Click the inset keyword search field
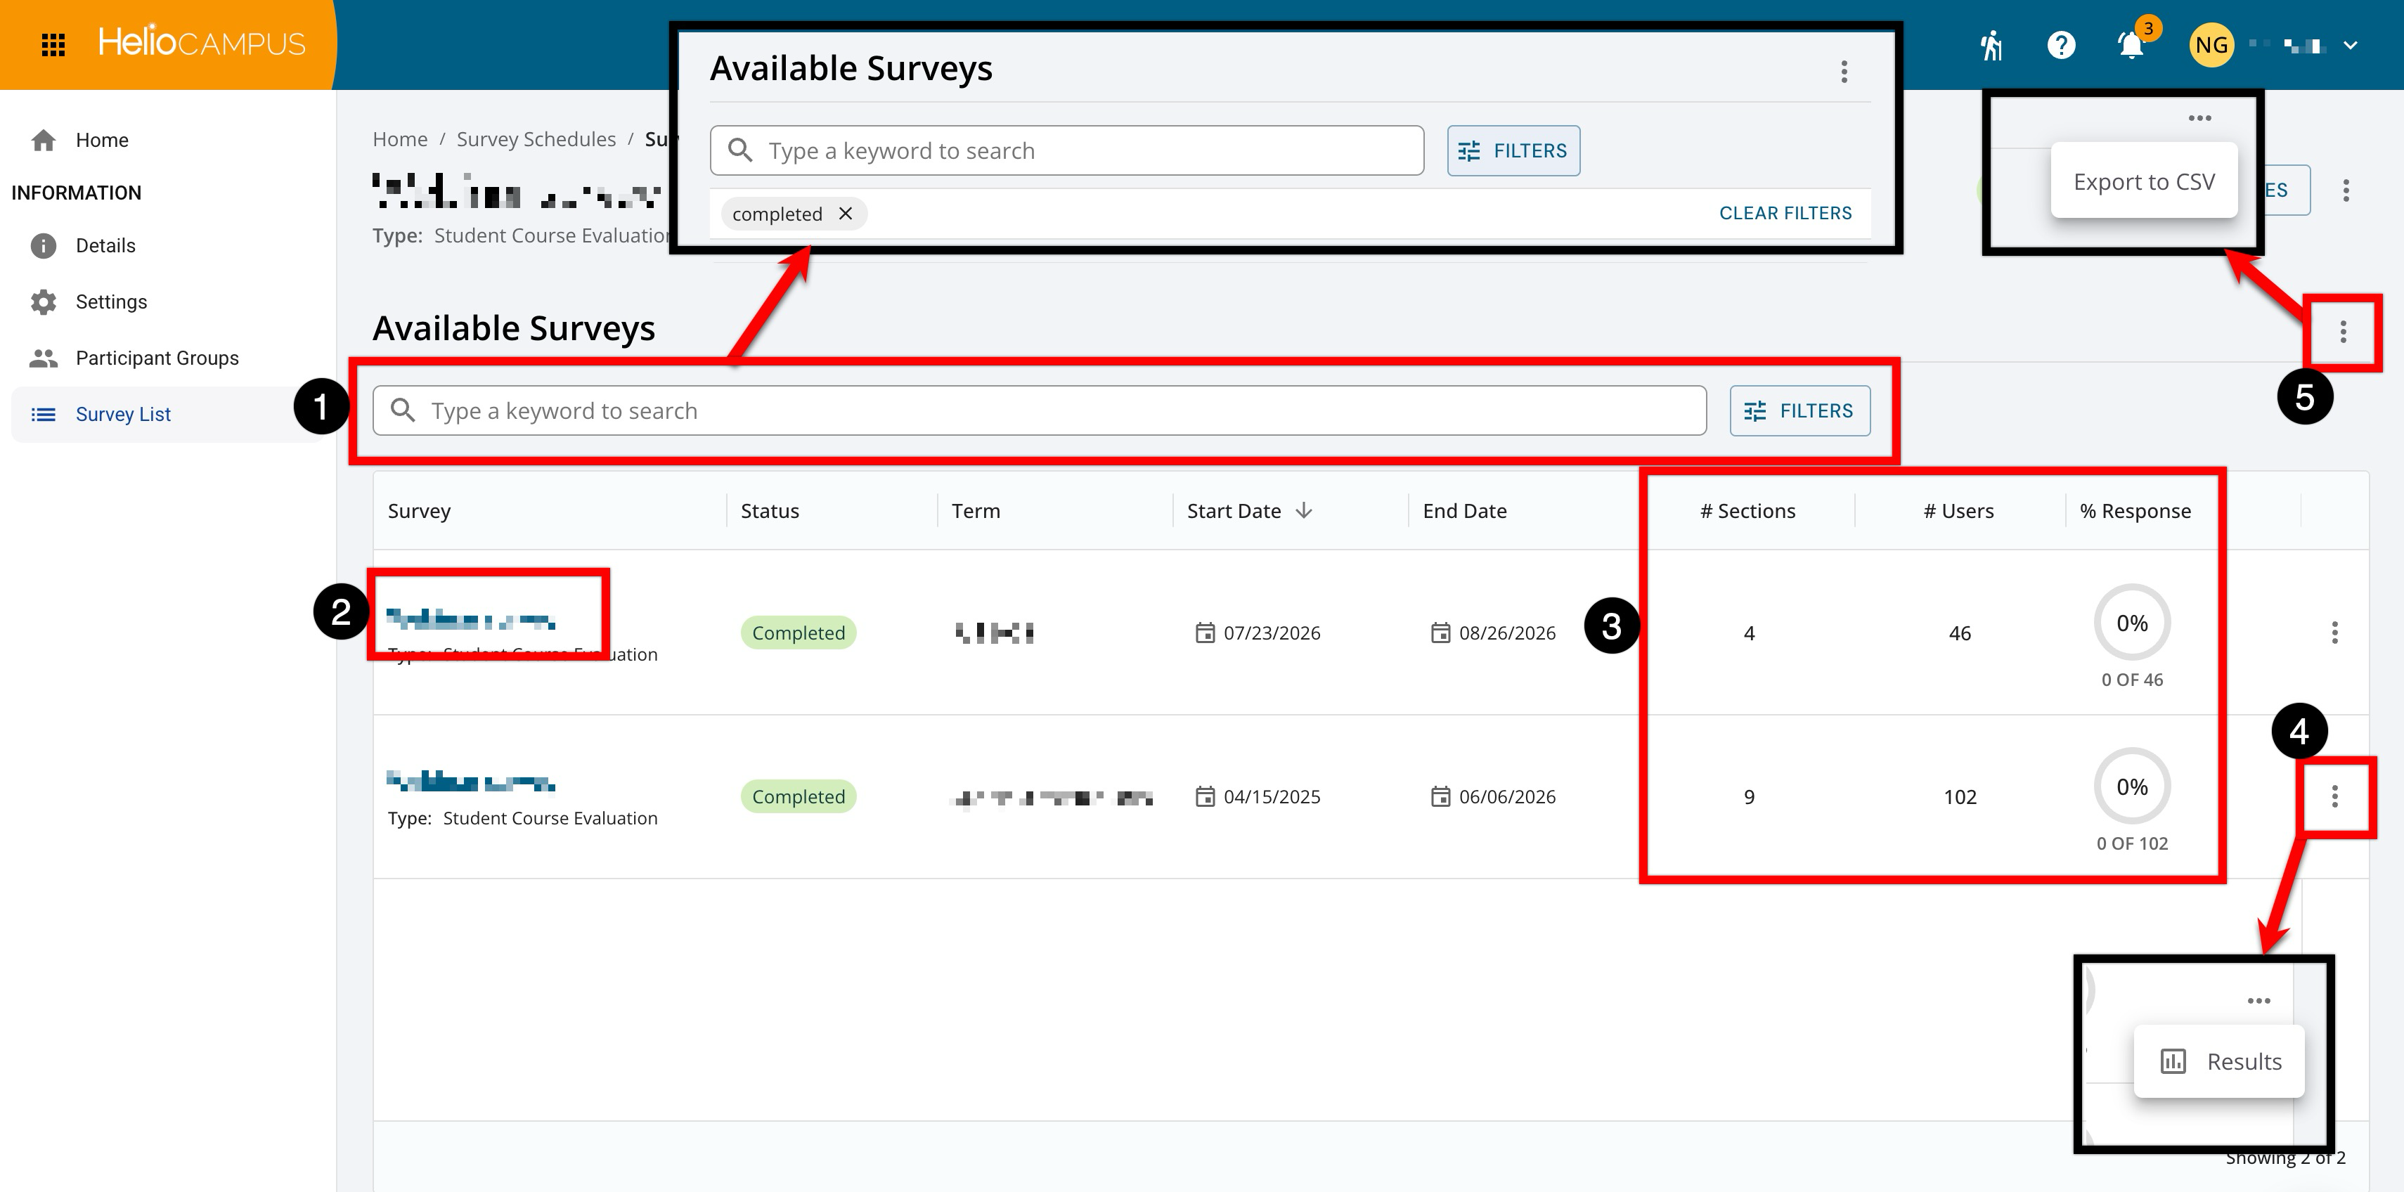This screenshot has height=1192, width=2404. coord(1066,150)
